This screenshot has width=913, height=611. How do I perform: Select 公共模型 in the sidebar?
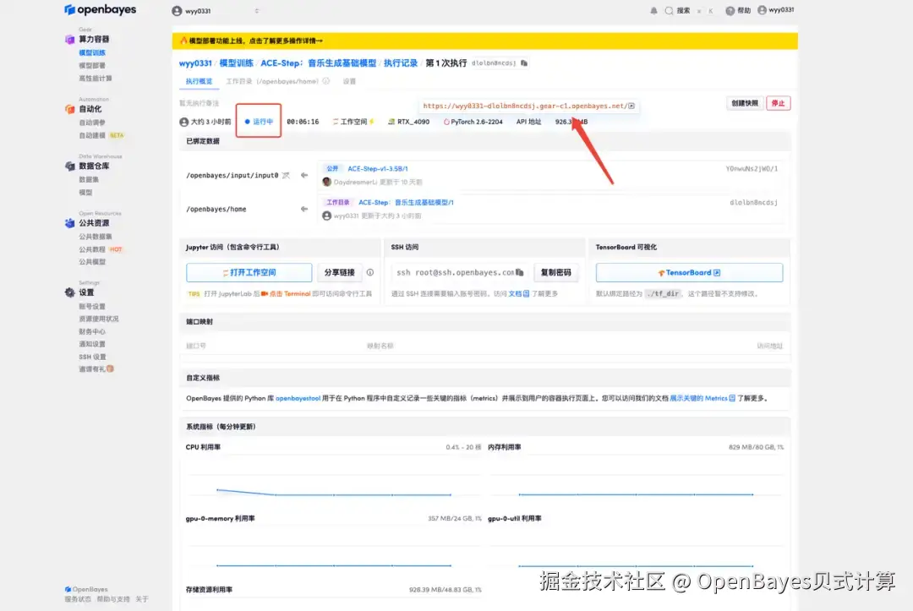point(92,262)
